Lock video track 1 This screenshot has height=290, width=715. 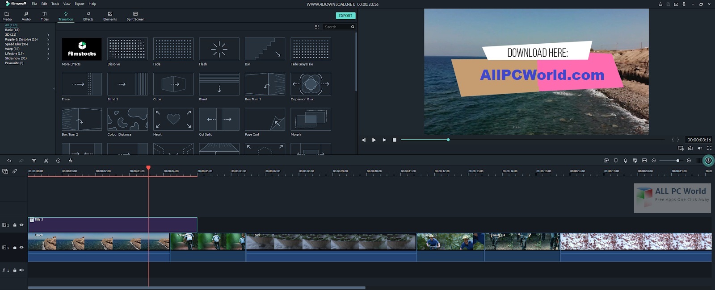pyautogui.click(x=15, y=247)
